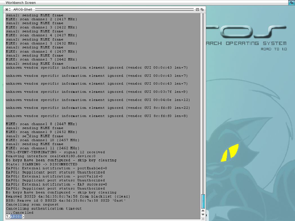This screenshot has height=221, width=295.
Task: Click the '...Cancelled' output line
Action: (20, 213)
